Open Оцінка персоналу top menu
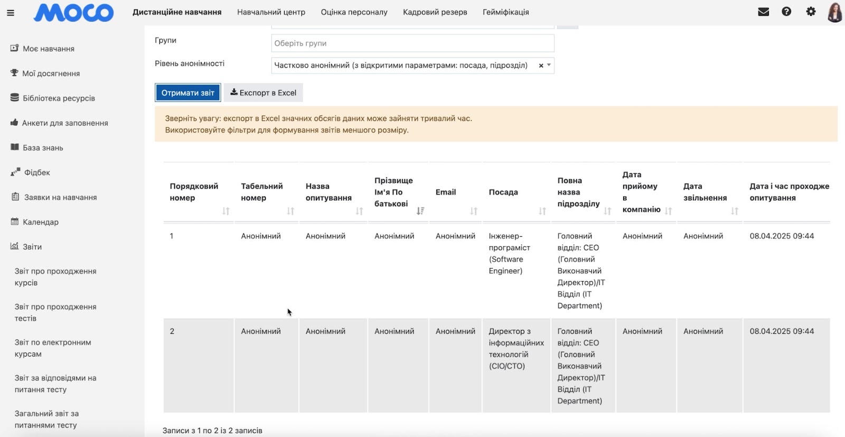 pos(354,12)
